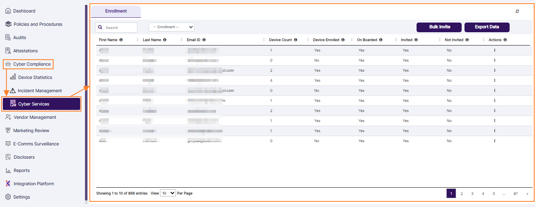
Task: Click the Dashboard home icon in sidebar
Action: (8, 11)
